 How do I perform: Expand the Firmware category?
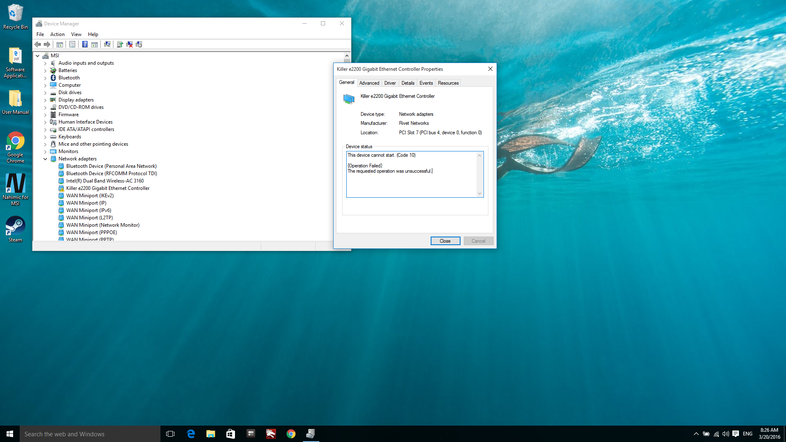click(x=45, y=115)
